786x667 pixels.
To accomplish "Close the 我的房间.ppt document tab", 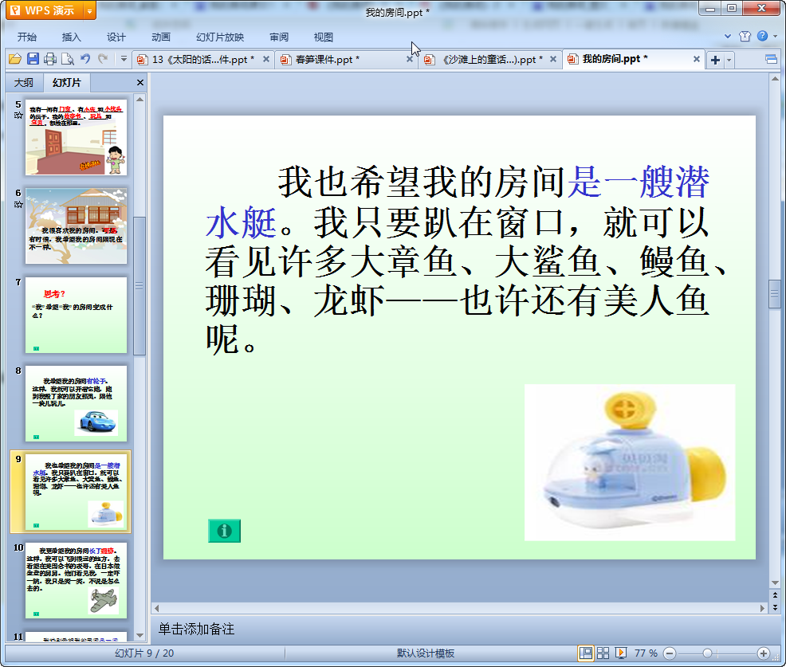I will [696, 59].
